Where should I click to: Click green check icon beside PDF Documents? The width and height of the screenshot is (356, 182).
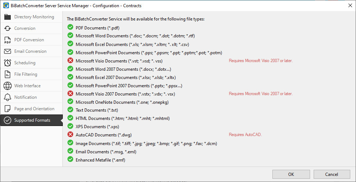click(70, 28)
